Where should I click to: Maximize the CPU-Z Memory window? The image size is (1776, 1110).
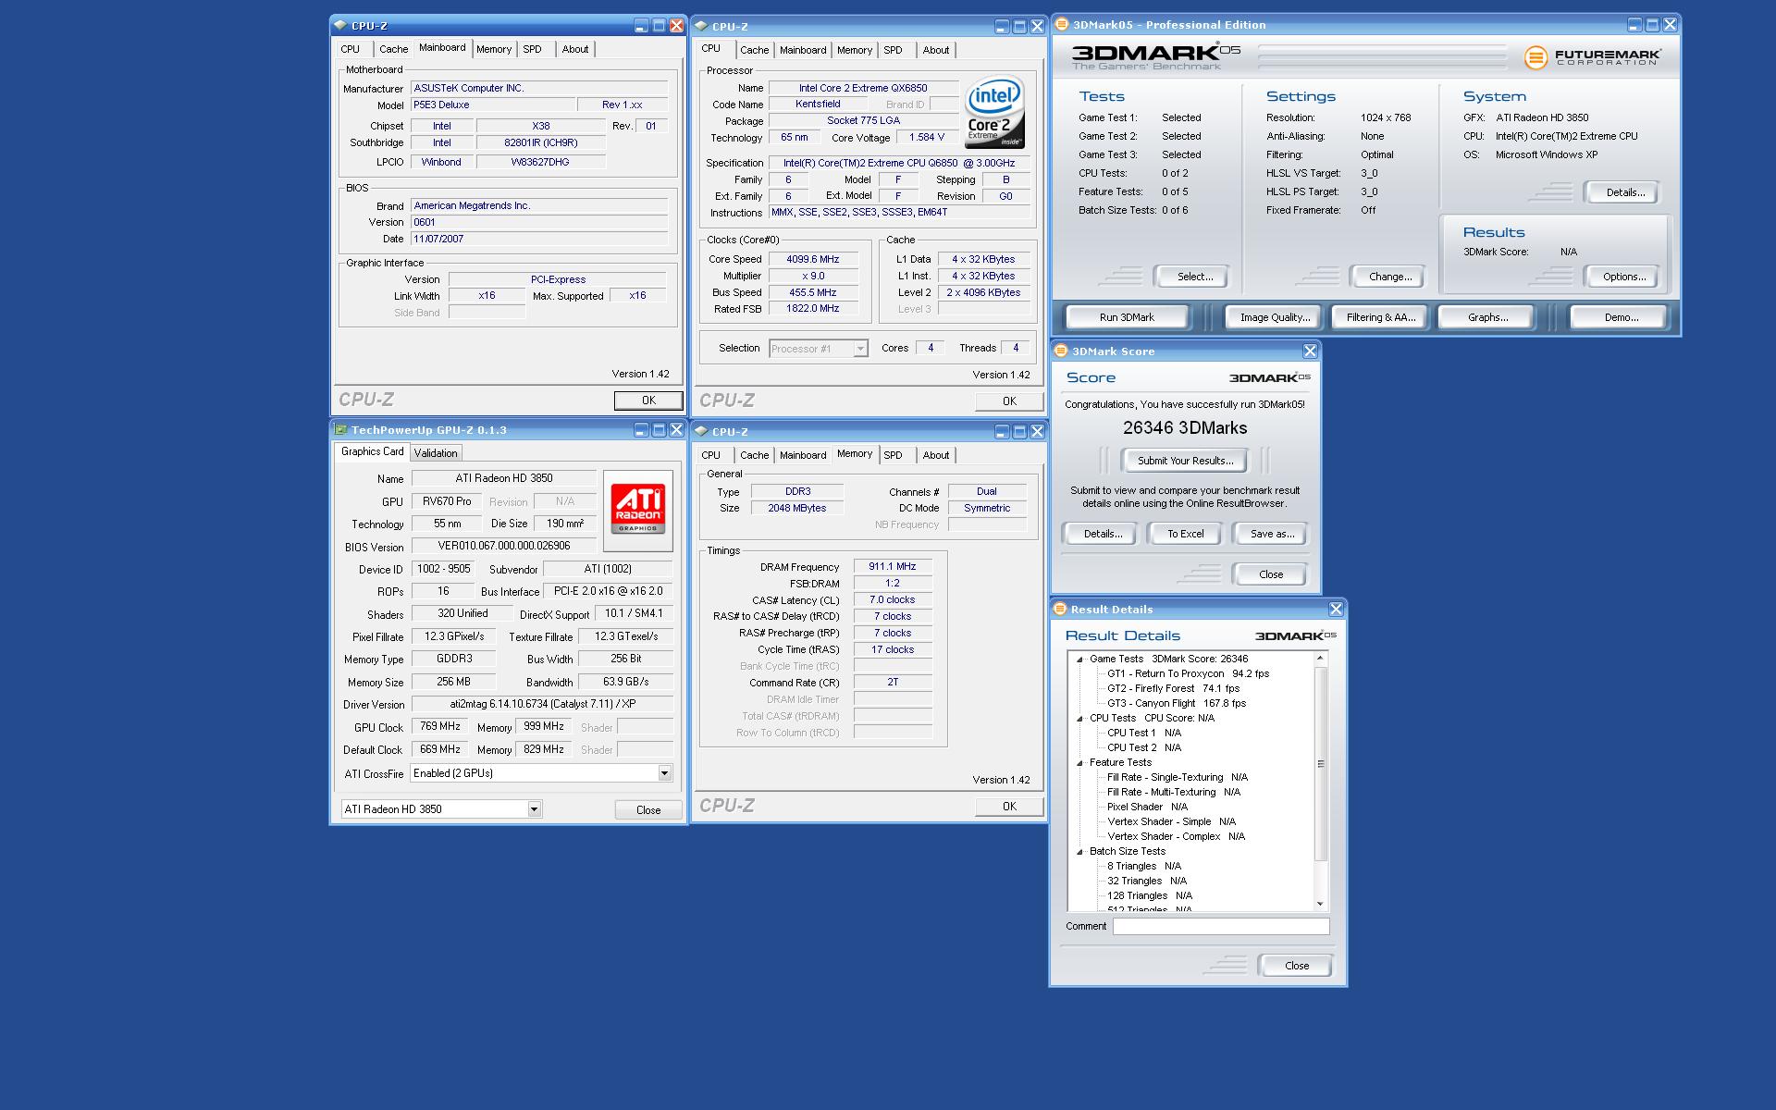coord(1019,432)
